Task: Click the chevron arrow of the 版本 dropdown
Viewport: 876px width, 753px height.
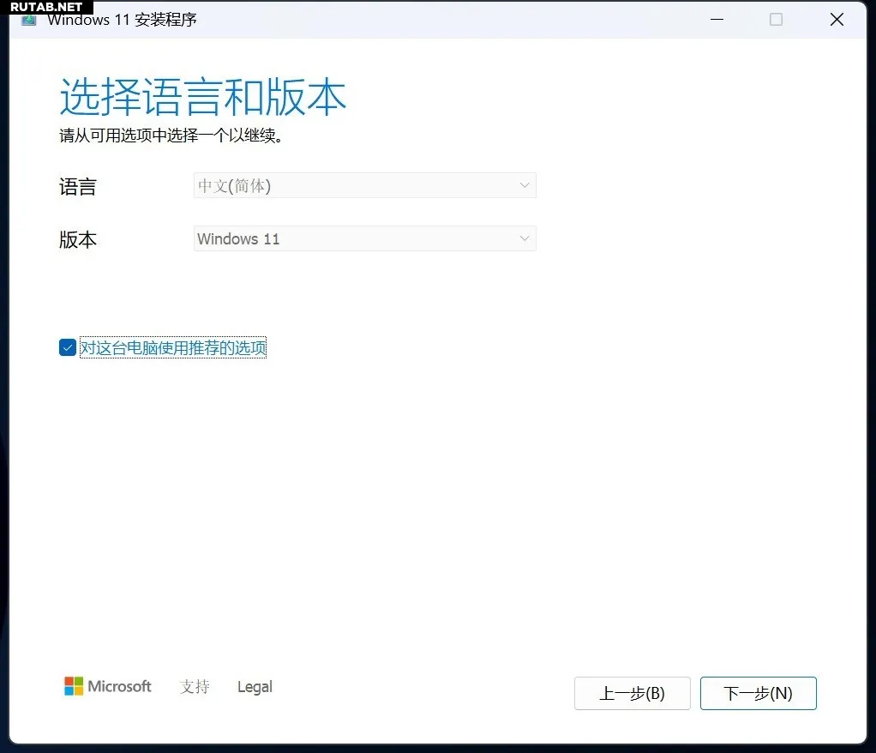Action: click(x=525, y=238)
